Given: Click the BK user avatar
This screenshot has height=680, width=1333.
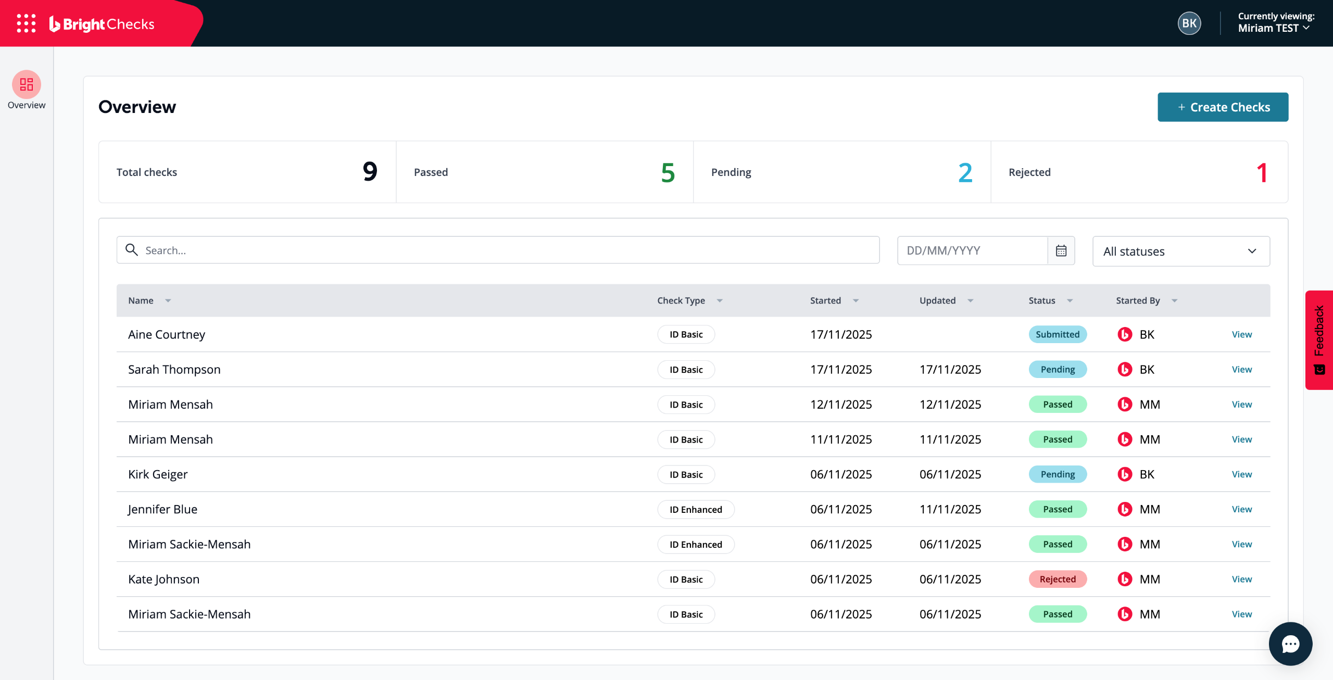Looking at the screenshot, I should point(1189,23).
